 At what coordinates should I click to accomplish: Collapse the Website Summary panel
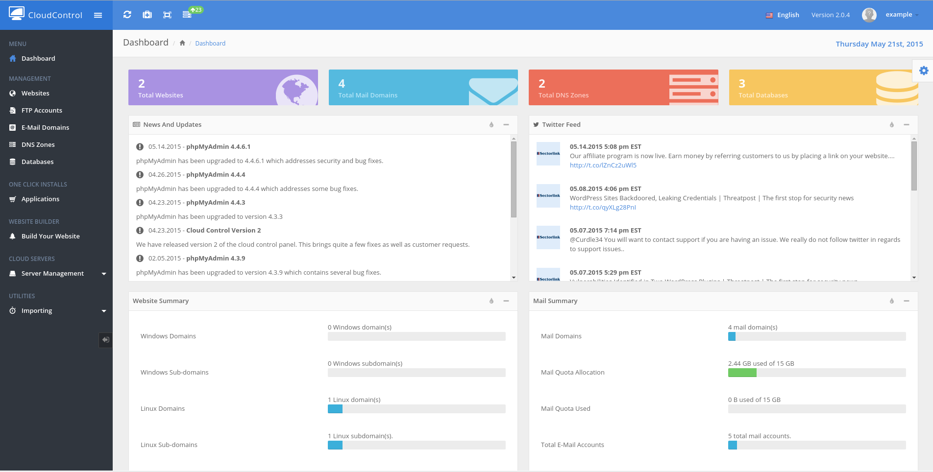(506, 301)
